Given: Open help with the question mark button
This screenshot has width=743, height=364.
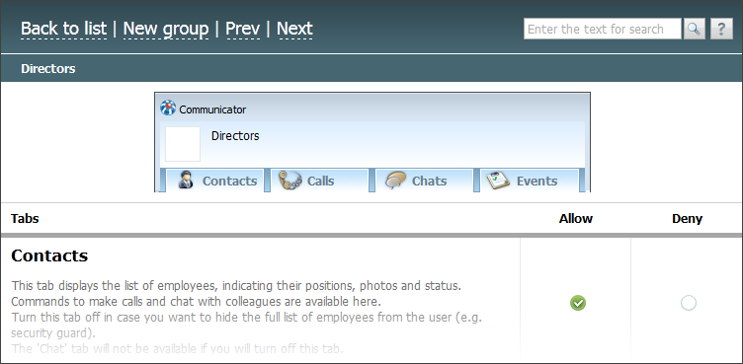Looking at the screenshot, I should coord(721,29).
